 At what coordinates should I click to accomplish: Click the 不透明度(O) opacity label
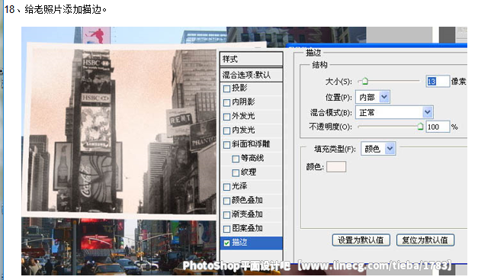(330, 127)
